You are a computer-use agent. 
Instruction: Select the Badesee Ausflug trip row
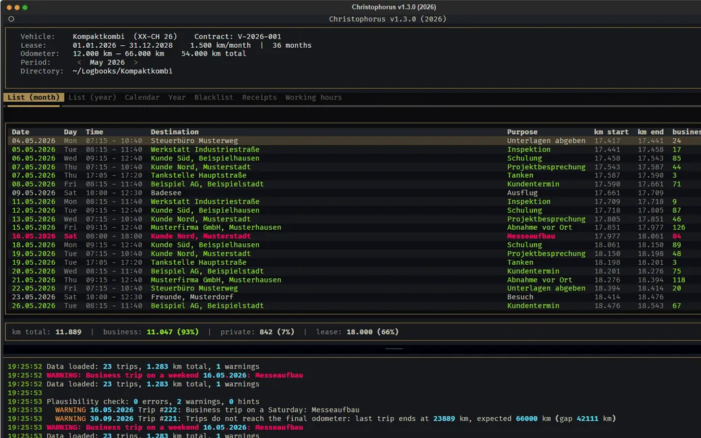tap(354, 193)
